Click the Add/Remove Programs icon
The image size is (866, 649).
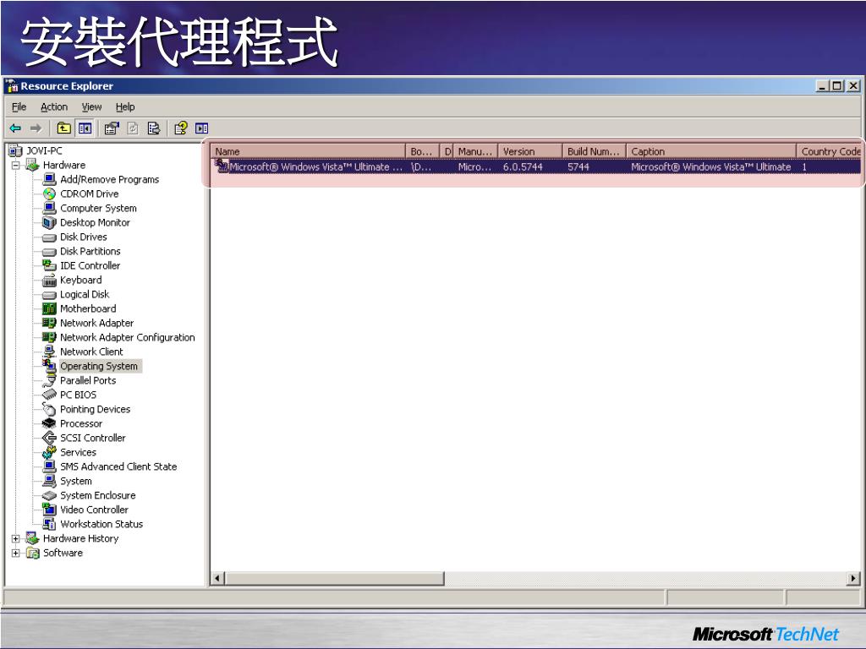(49, 179)
